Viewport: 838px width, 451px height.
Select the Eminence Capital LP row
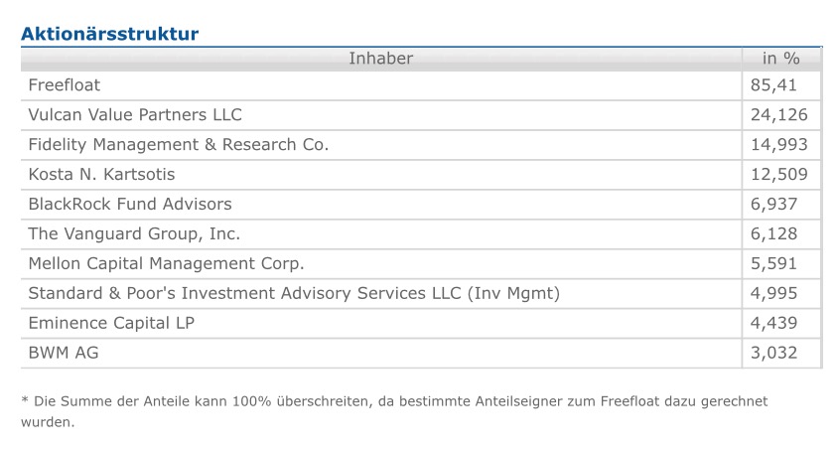click(x=111, y=323)
